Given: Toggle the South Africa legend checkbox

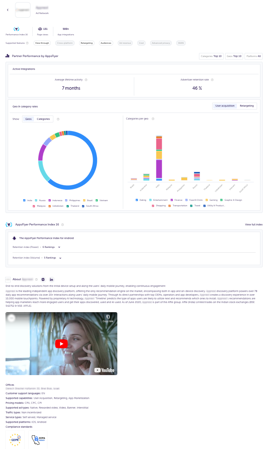Looking at the screenshot, I should tap(83, 206).
